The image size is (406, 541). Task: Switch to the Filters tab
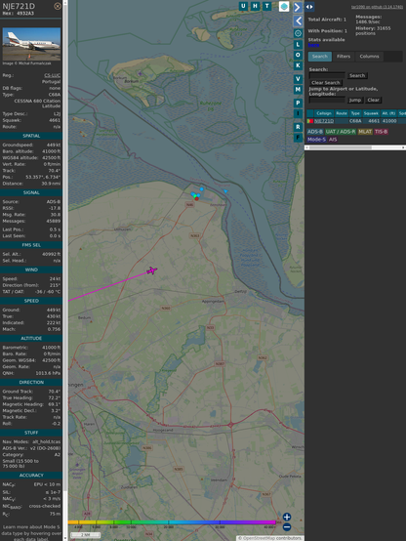click(x=344, y=57)
